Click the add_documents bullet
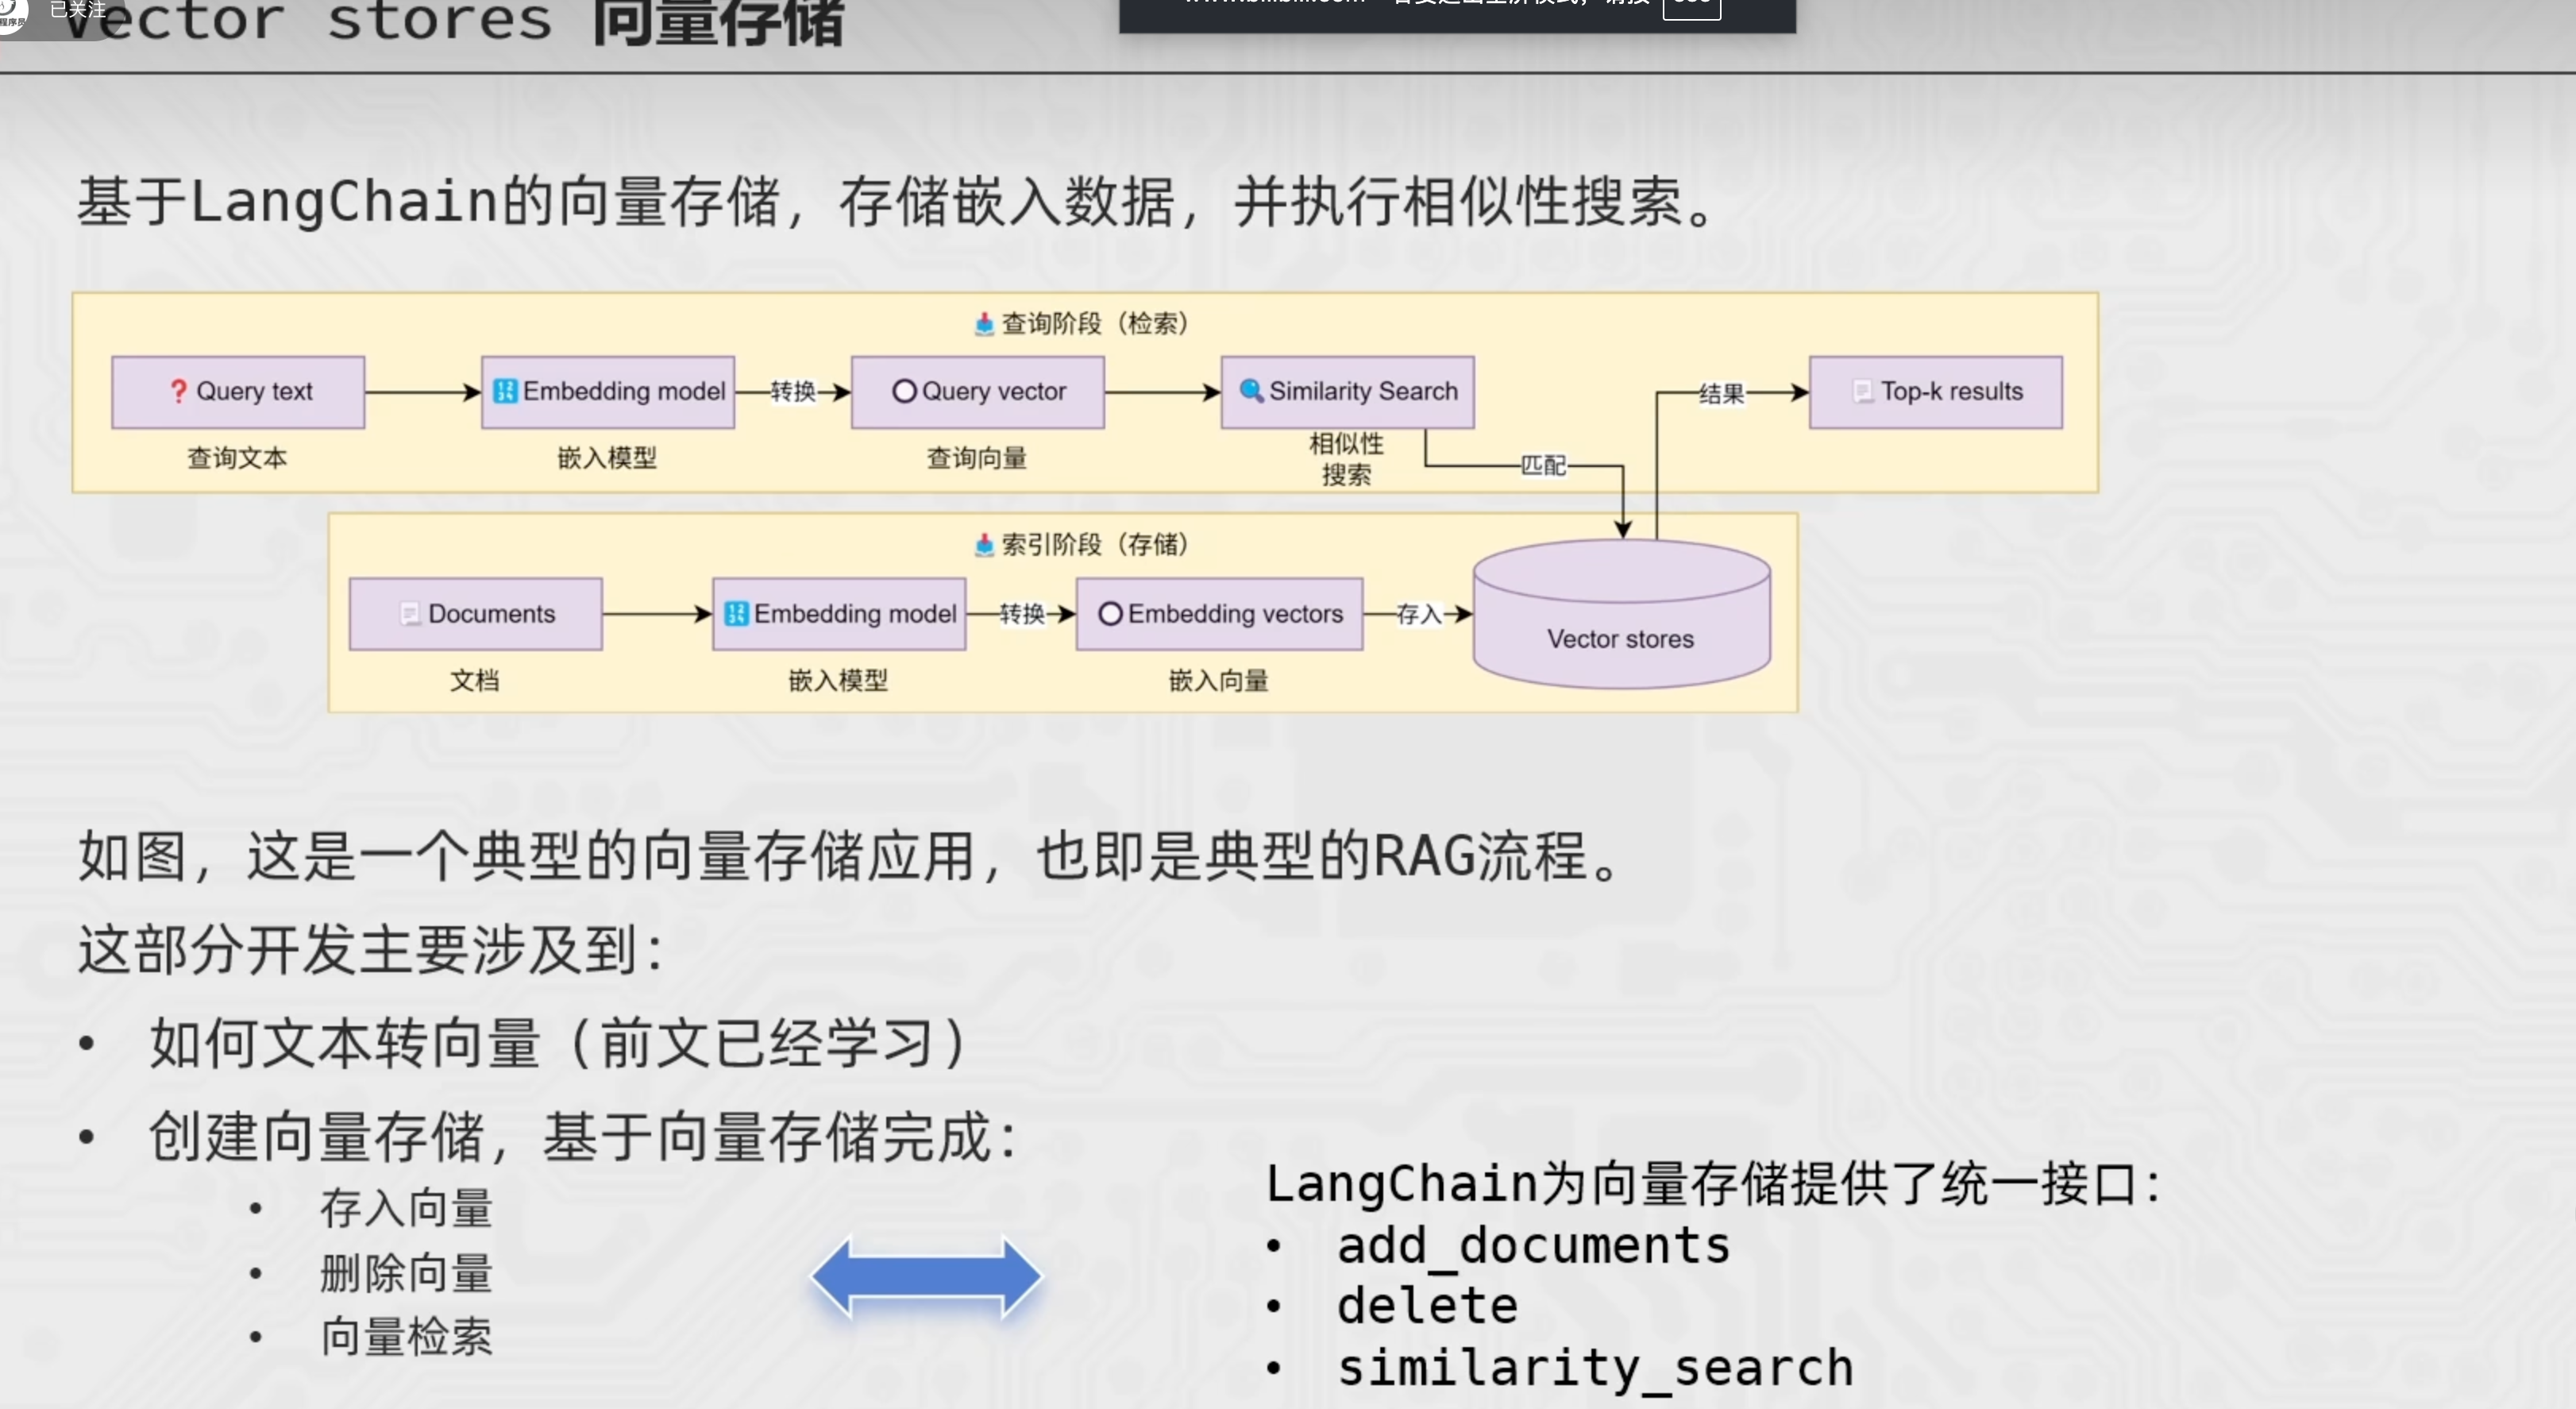2576x1409 pixels. [x=1534, y=1246]
